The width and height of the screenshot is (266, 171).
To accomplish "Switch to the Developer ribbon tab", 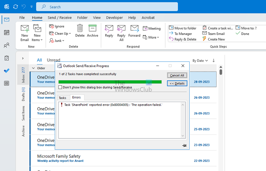I will tap(114, 17).
